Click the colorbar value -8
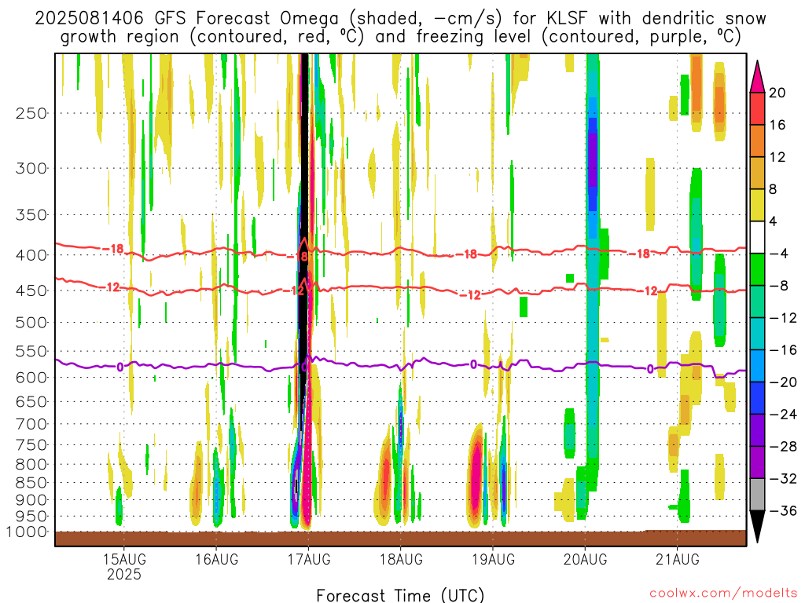 (x=778, y=286)
